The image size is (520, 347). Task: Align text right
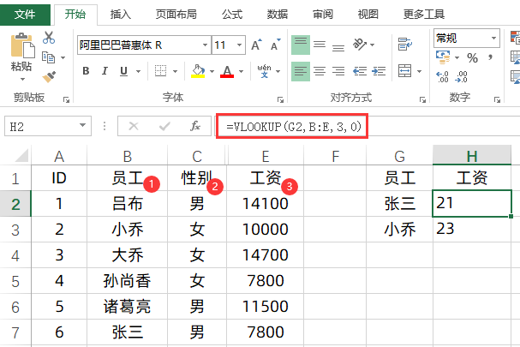click(338, 71)
